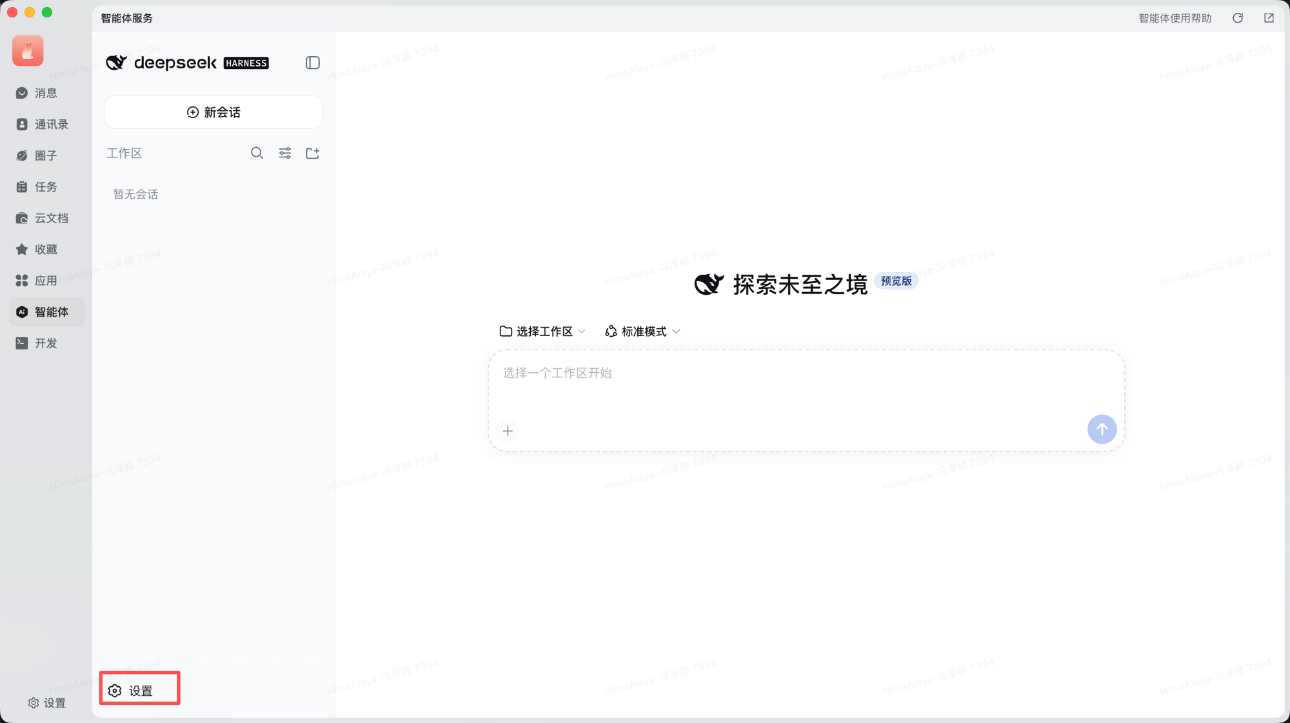
Task: Expand the 选择工作区 dropdown
Action: 542,331
